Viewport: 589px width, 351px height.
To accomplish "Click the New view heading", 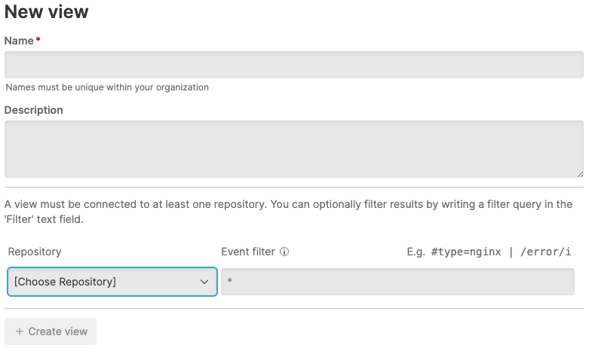I will pos(47,12).
